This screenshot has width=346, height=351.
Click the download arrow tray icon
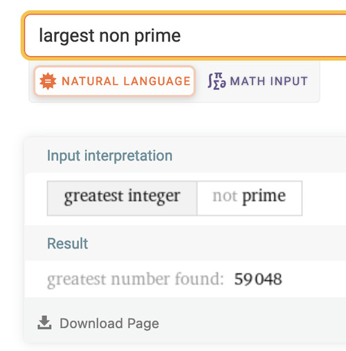(x=44, y=323)
